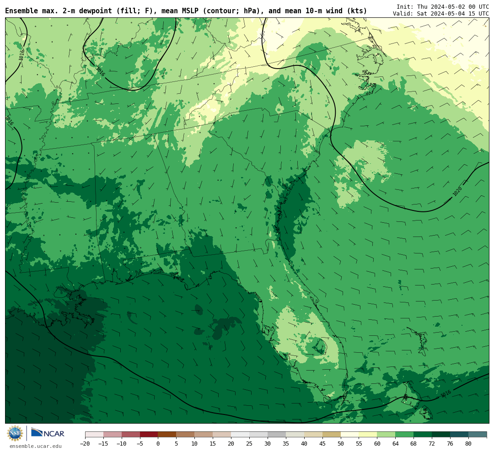This screenshot has height=452, width=494.
Task: Click the gray 30 to 35 swatch
Action: point(277,435)
